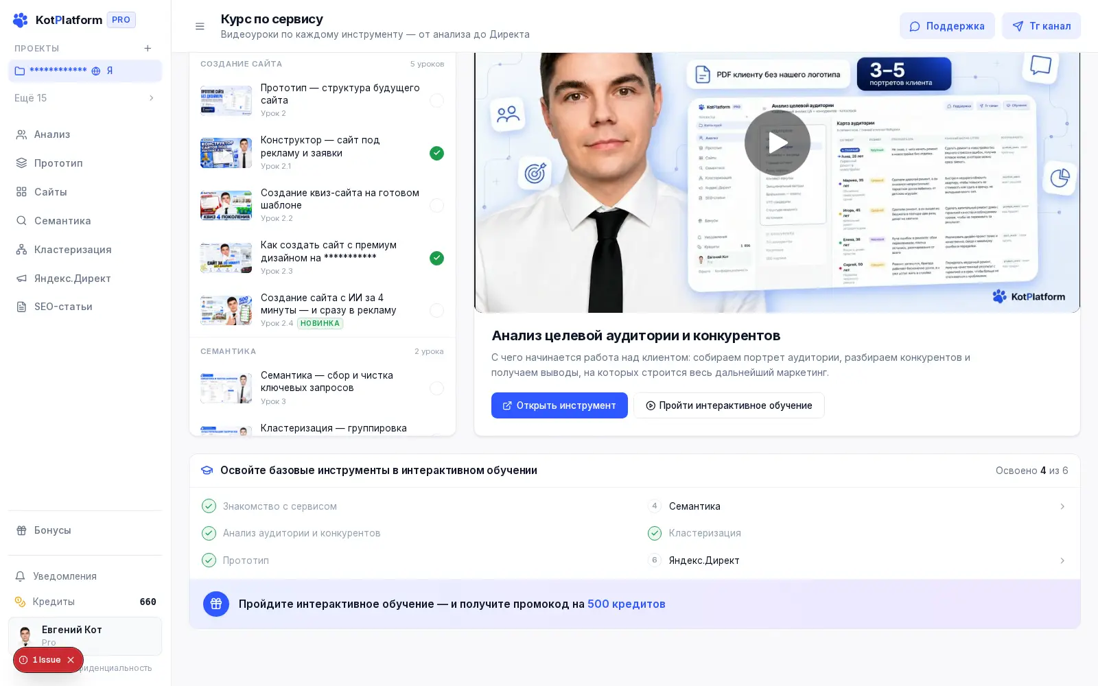Toggle completion for Конструктор lesson 2.1
The height and width of the screenshot is (686, 1098).
click(436, 153)
